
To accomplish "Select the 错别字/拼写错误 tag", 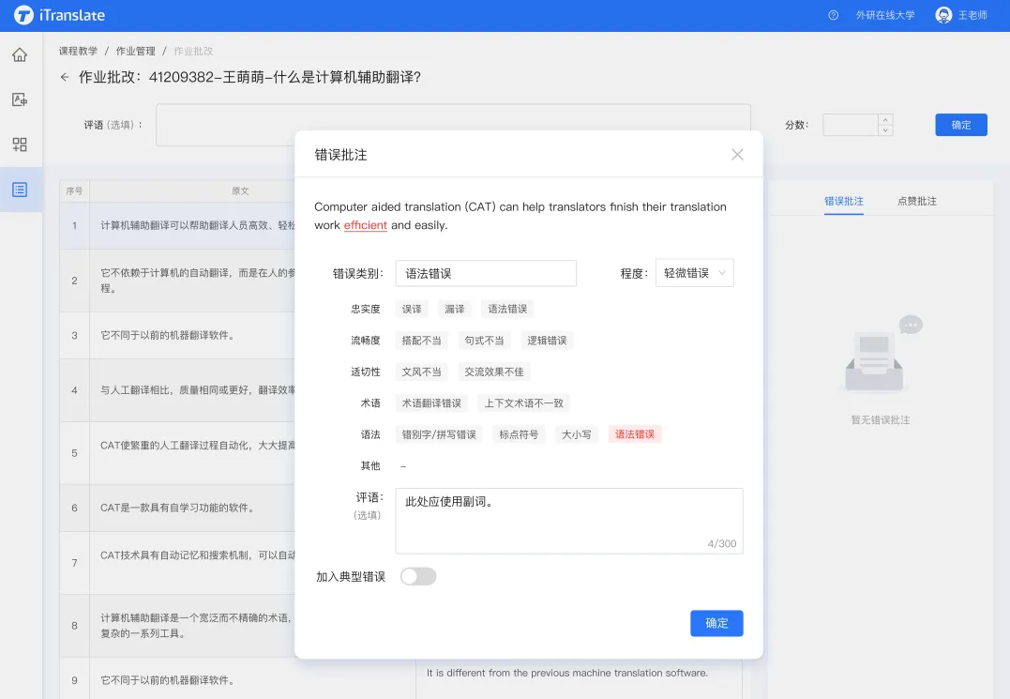I will [x=439, y=434].
